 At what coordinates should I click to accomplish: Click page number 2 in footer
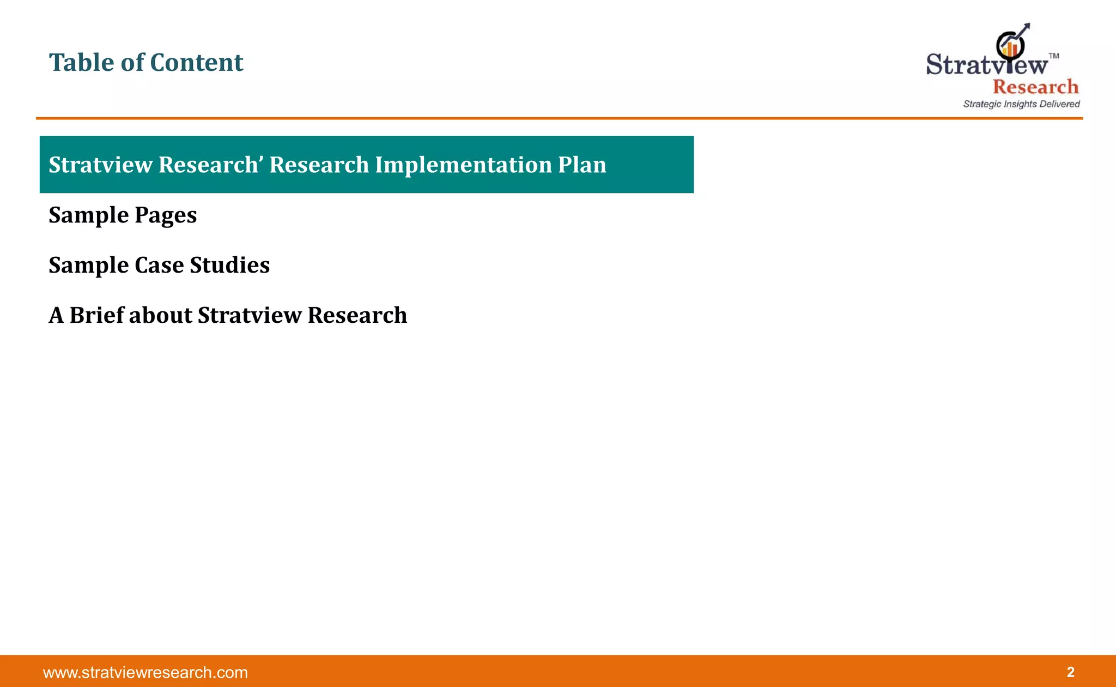[x=1070, y=672]
